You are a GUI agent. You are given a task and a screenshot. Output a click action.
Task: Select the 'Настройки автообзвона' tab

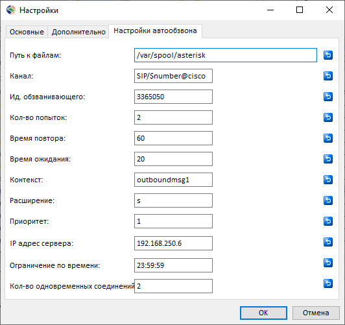coord(155,30)
